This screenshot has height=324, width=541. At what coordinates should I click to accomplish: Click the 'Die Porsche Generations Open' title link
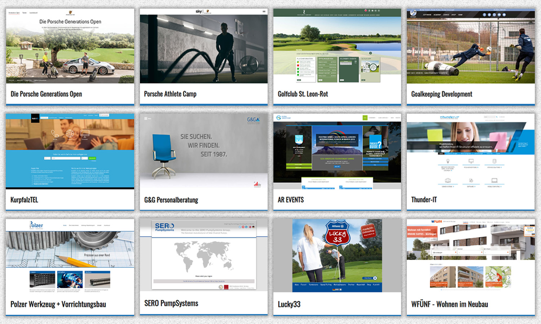[x=46, y=94]
